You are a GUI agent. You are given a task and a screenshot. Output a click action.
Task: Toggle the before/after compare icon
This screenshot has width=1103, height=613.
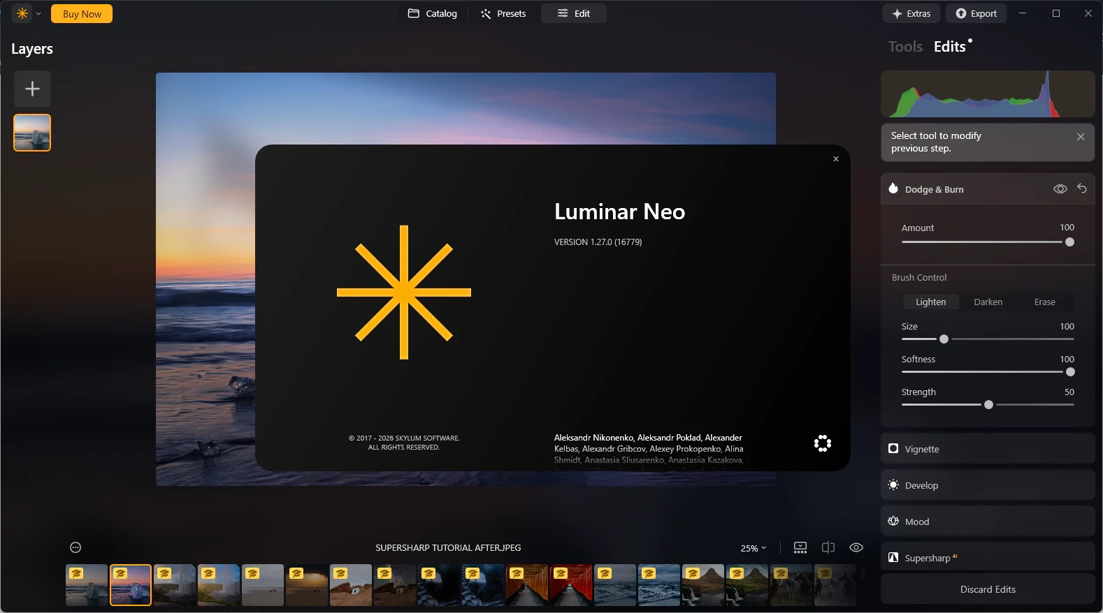pyautogui.click(x=828, y=548)
